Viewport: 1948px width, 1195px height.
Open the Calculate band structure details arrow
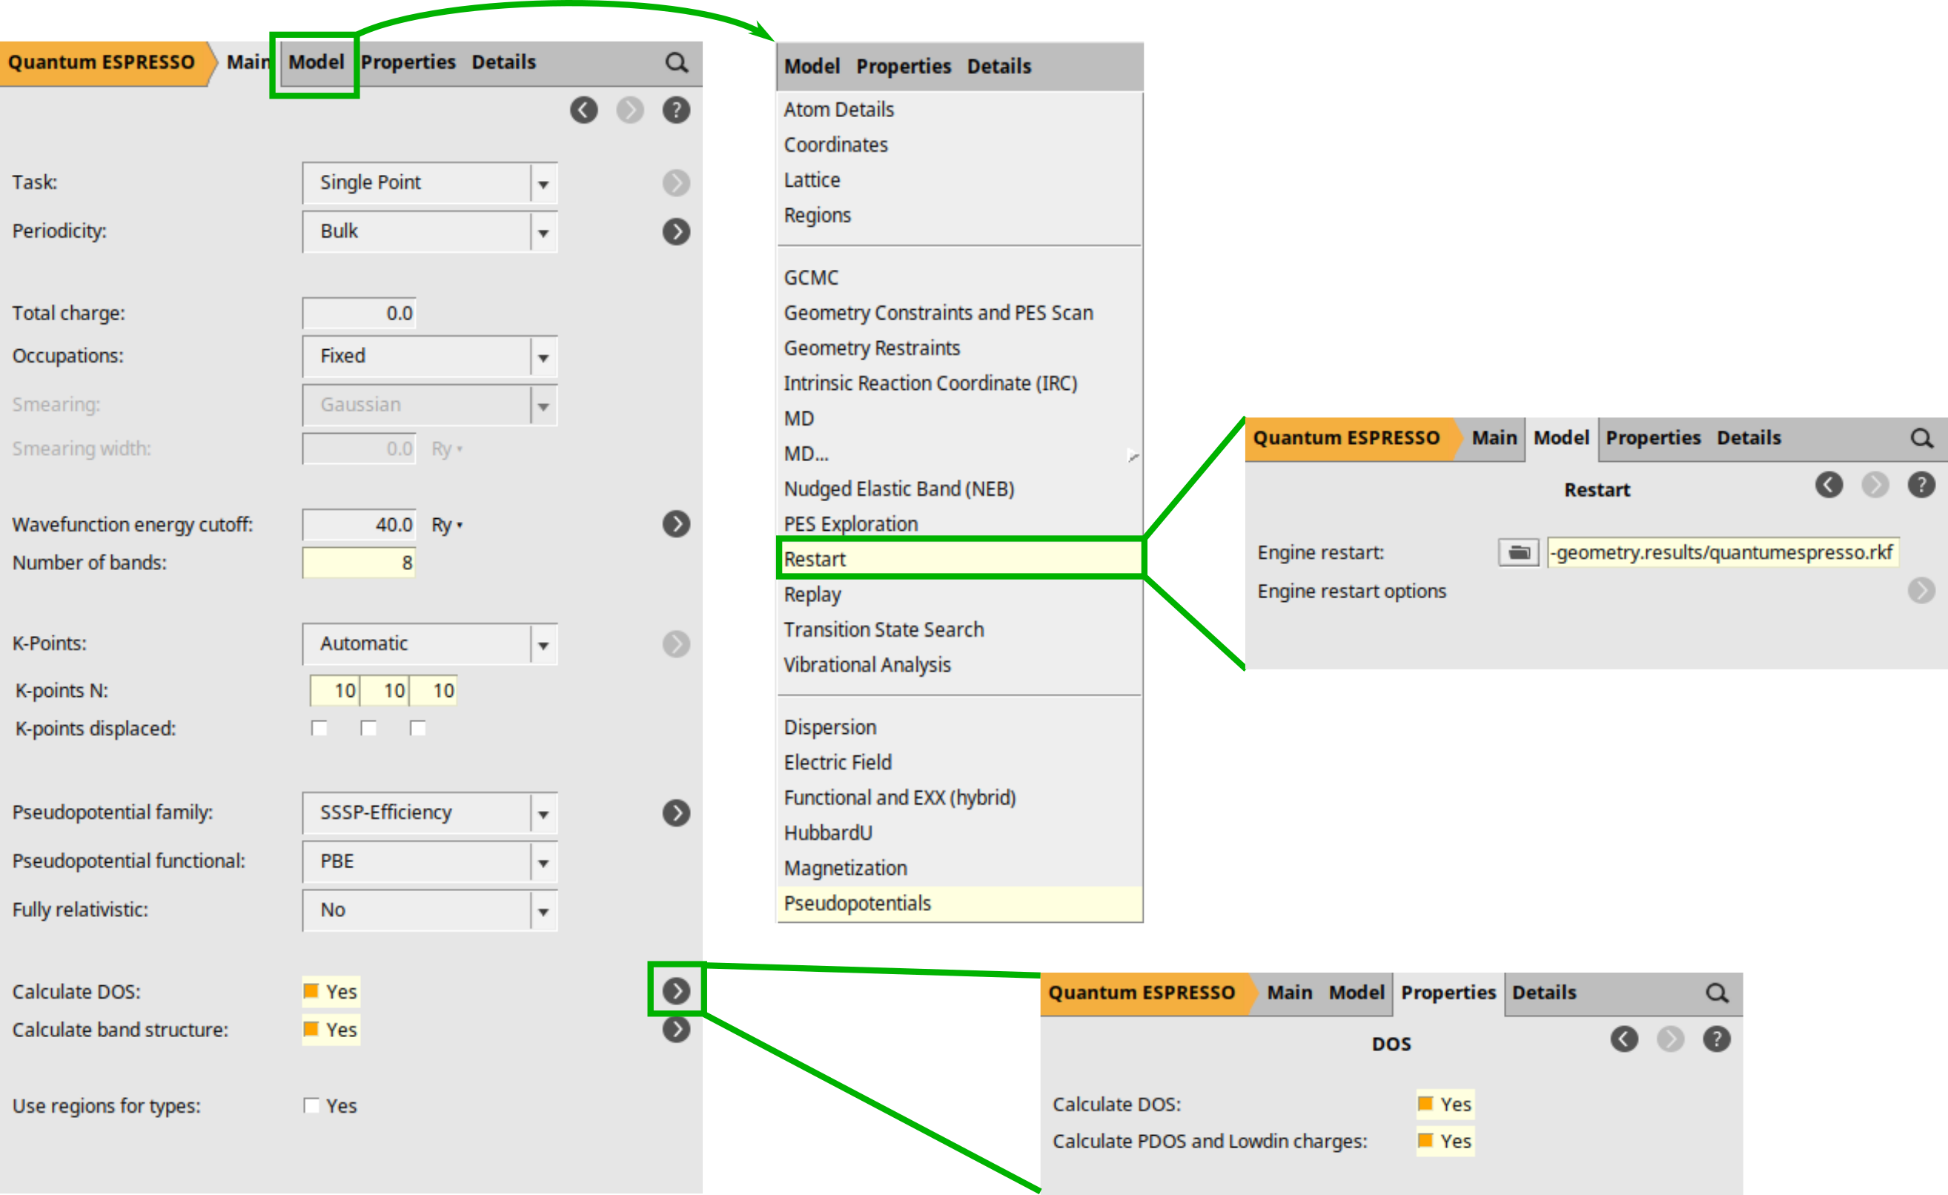[x=676, y=1030]
